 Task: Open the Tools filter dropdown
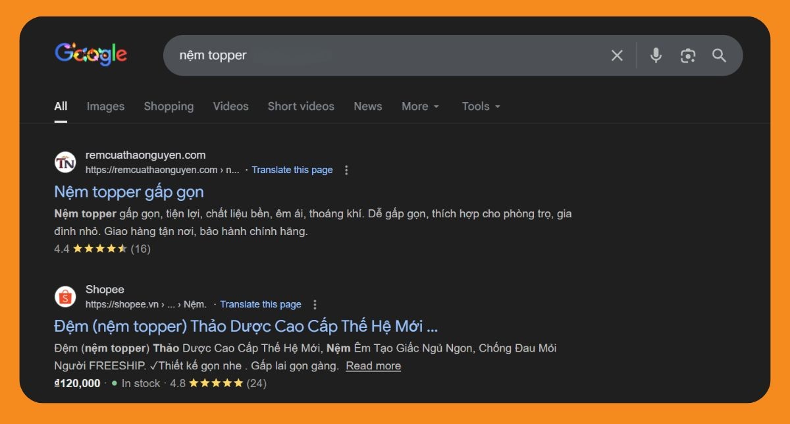click(x=480, y=106)
